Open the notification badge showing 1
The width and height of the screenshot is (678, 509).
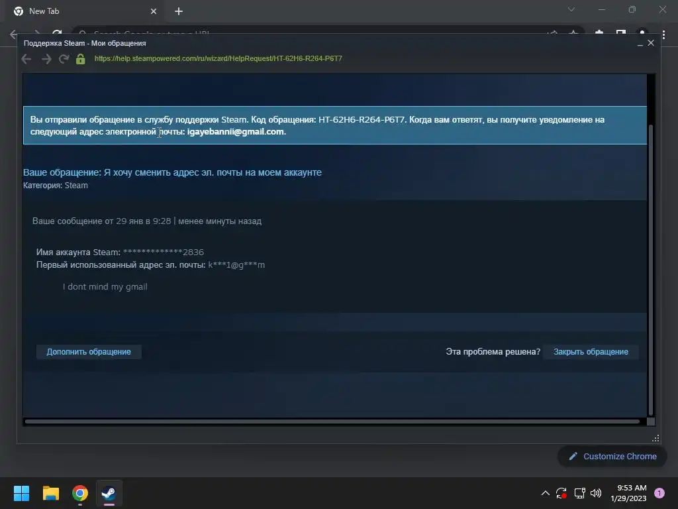pyautogui.click(x=659, y=493)
